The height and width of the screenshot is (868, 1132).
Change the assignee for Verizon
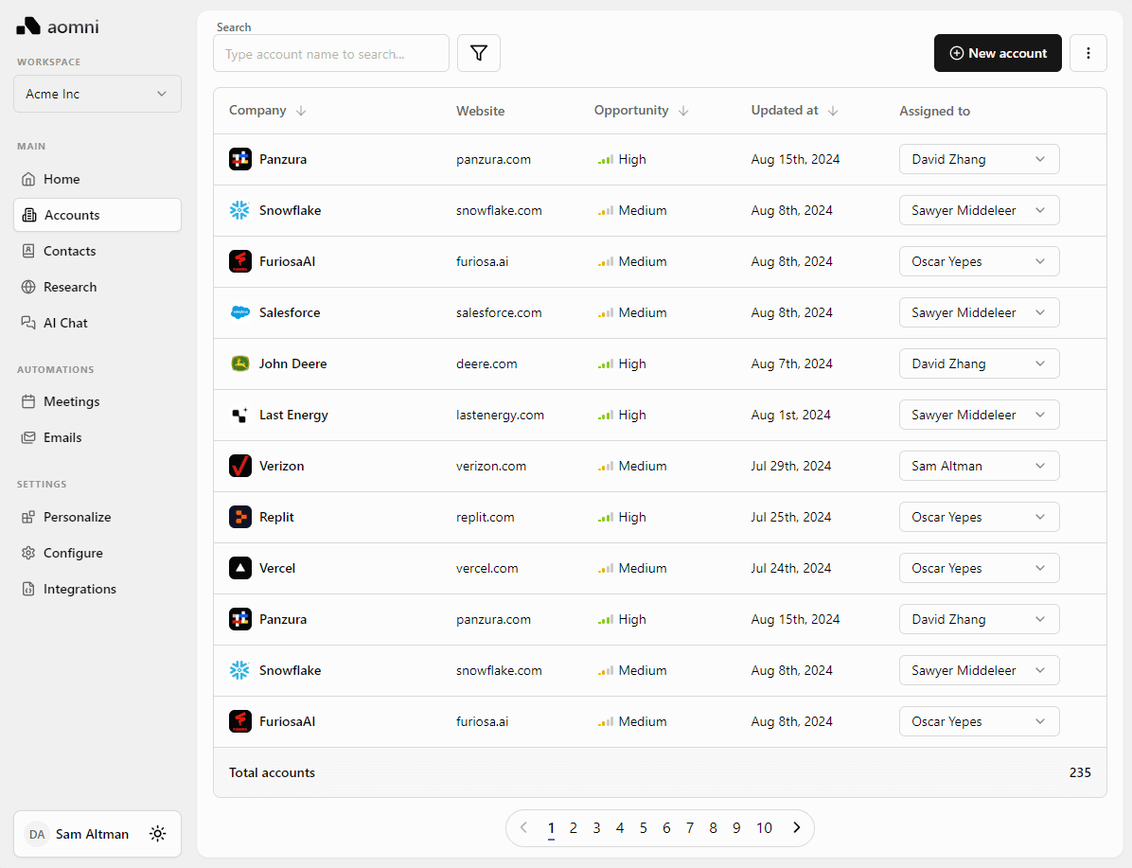[x=979, y=466]
